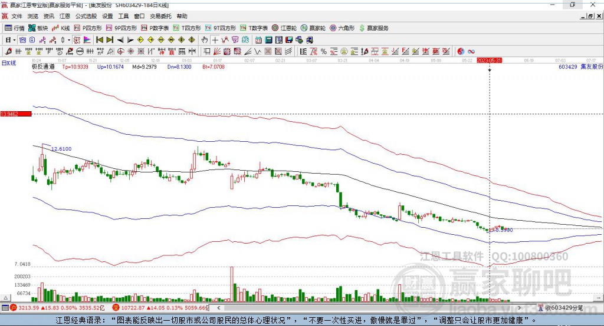The height and width of the screenshot is (326, 604).
Task: Expand the 日 period dropdown
Action: click(14, 40)
